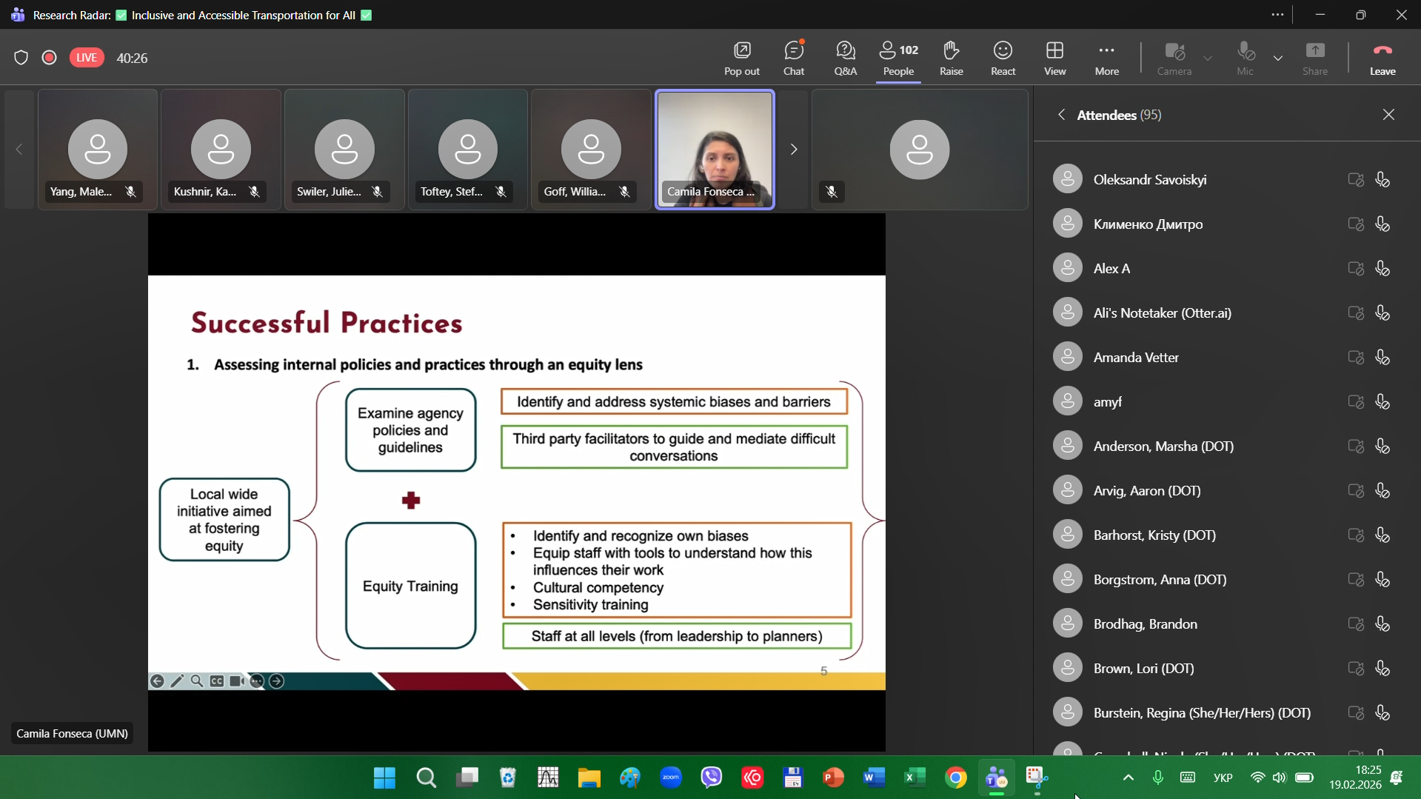Open Google Chrome from the taskbar
Image resolution: width=1421 pixels, height=799 pixels.
click(955, 778)
